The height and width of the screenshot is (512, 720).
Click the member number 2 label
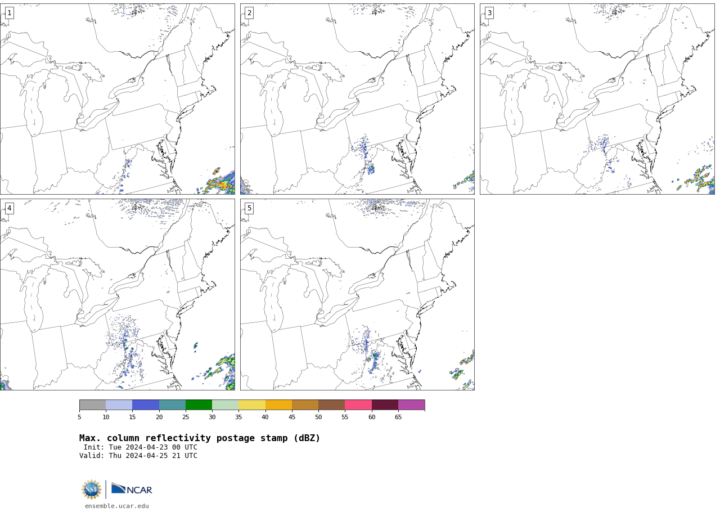point(249,13)
